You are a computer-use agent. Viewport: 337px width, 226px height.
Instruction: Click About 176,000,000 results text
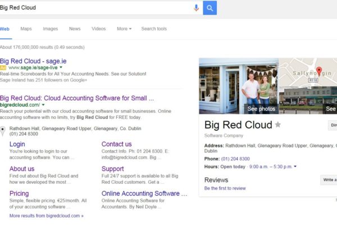point(42,47)
